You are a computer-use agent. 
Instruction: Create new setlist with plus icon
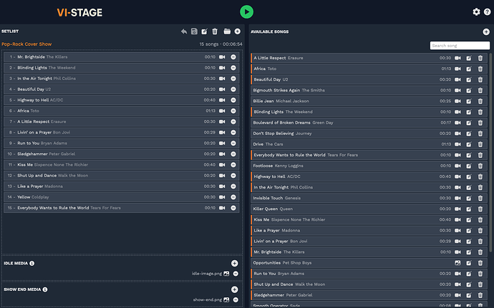tap(238, 31)
